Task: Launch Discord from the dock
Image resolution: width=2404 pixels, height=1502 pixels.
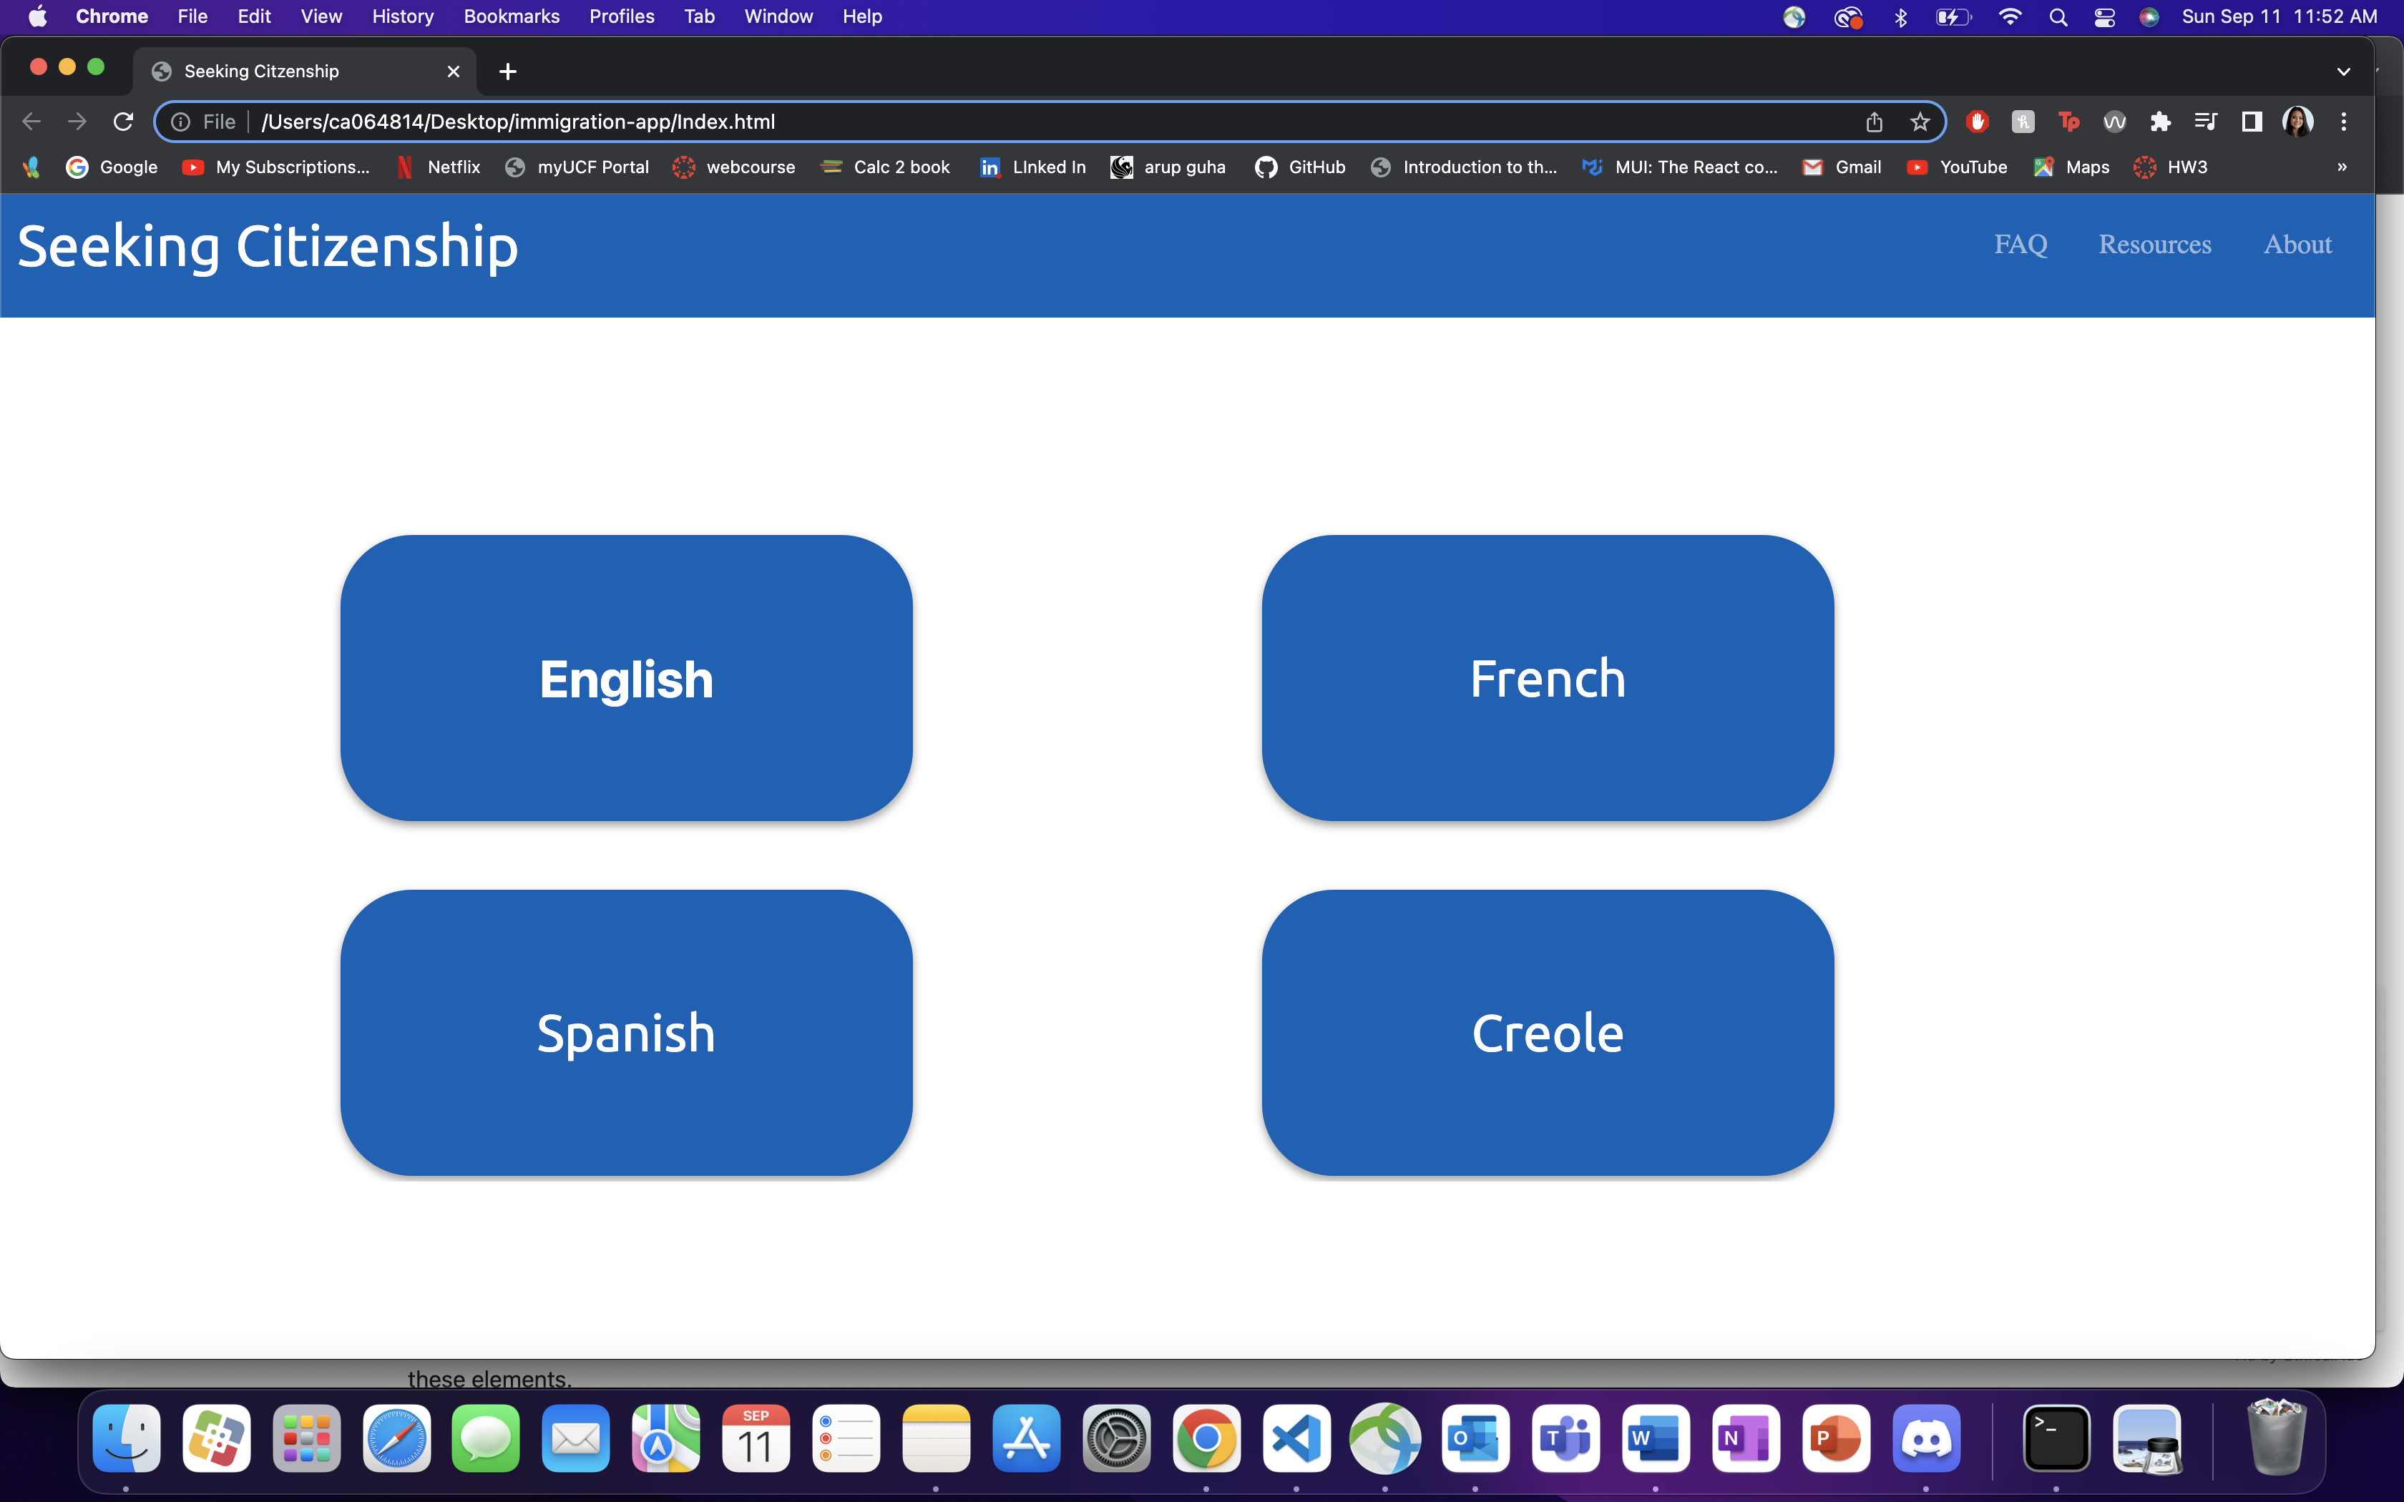Action: tap(1926, 1438)
